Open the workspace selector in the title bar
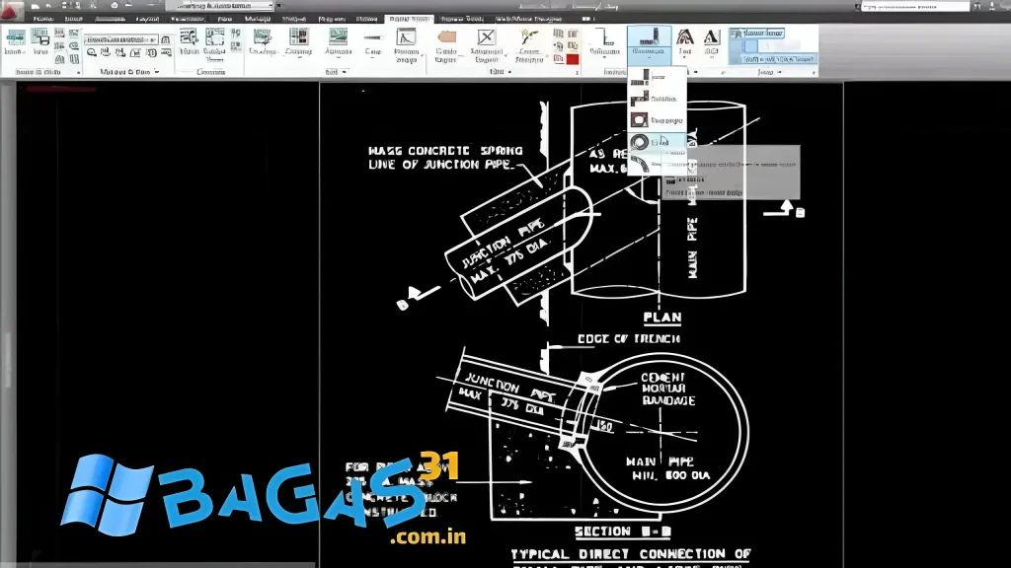The width and height of the screenshot is (1011, 568). point(219,5)
